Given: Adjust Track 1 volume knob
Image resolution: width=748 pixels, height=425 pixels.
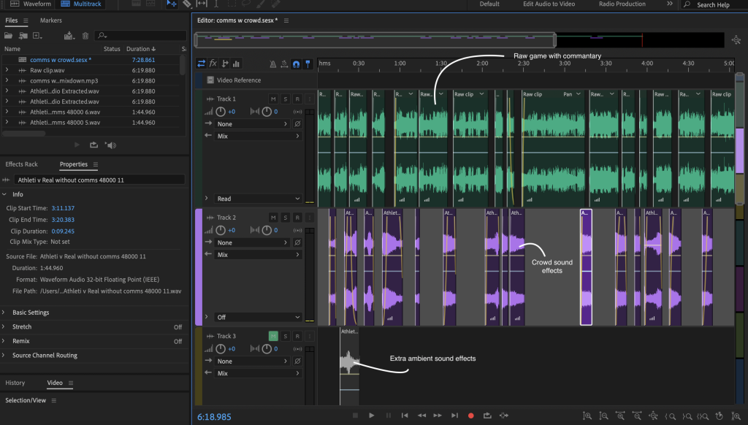Looking at the screenshot, I should pyautogui.click(x=221, y=112).
